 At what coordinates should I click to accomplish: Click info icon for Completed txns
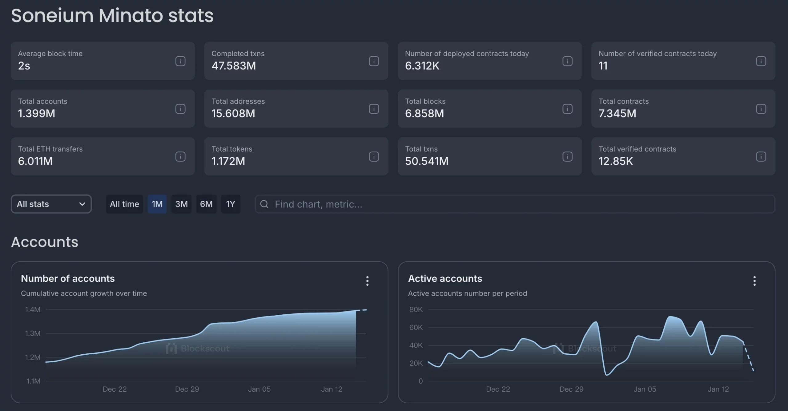[x=374, y=61]
